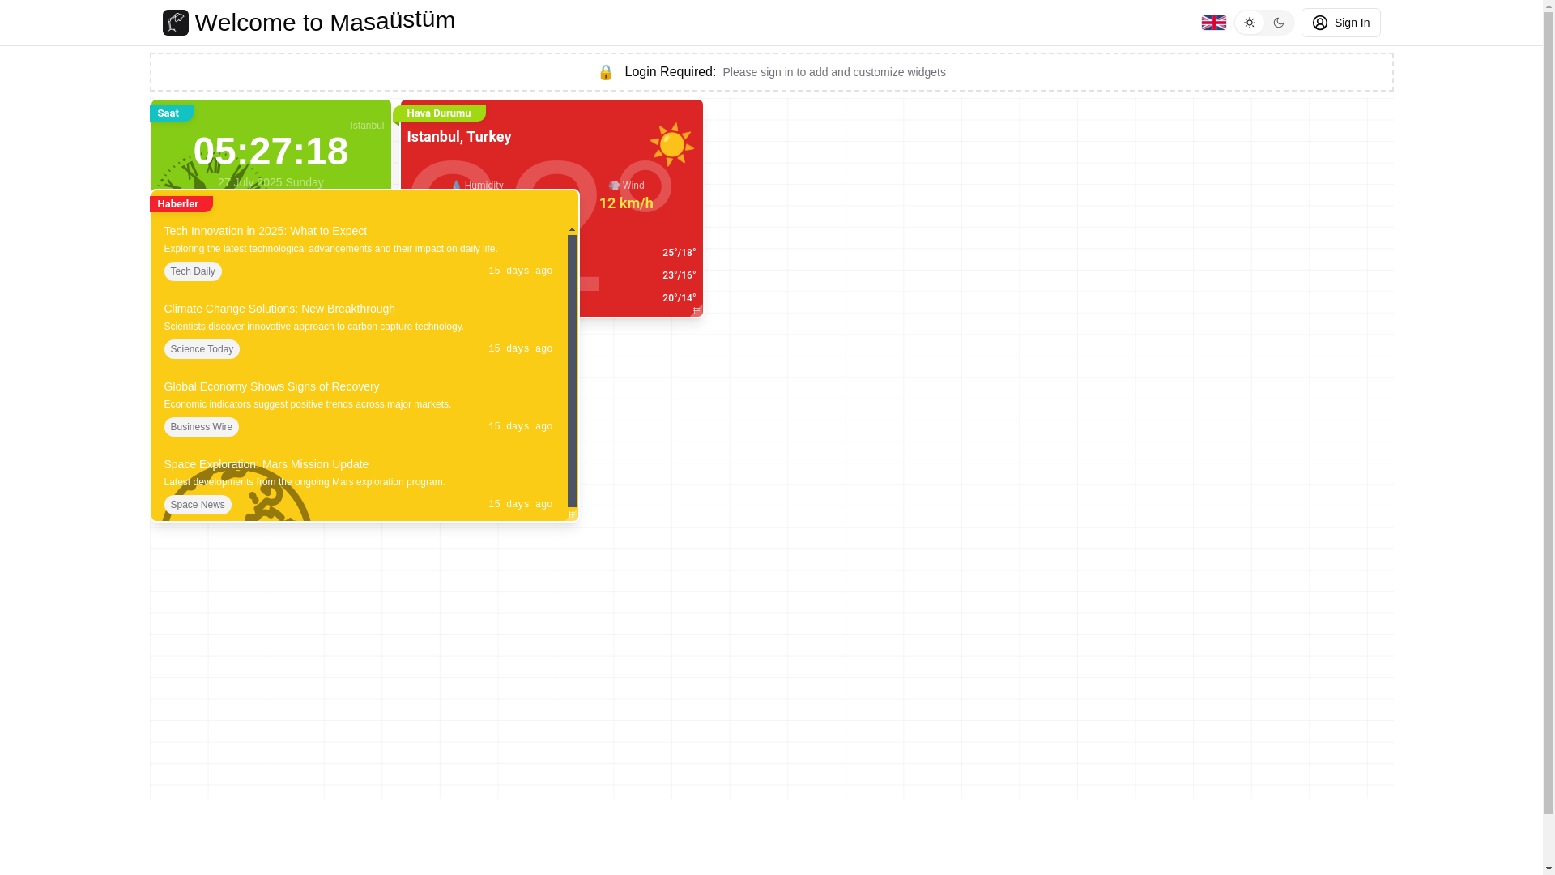Viewport: 1555px width, 875px height.
Task: Click the clock time 05:27:18
Action: tap(271, 152)
